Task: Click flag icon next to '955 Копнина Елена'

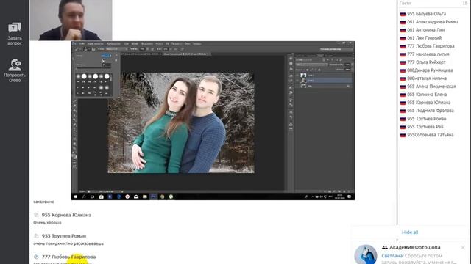Action: pos(403,95)
